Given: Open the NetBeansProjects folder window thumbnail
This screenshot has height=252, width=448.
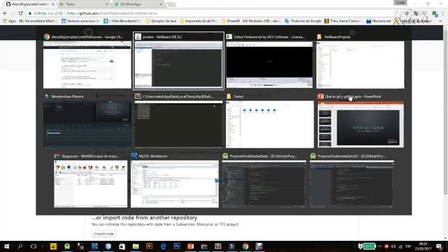Looking at the screenshot, I should pos(360,65).
